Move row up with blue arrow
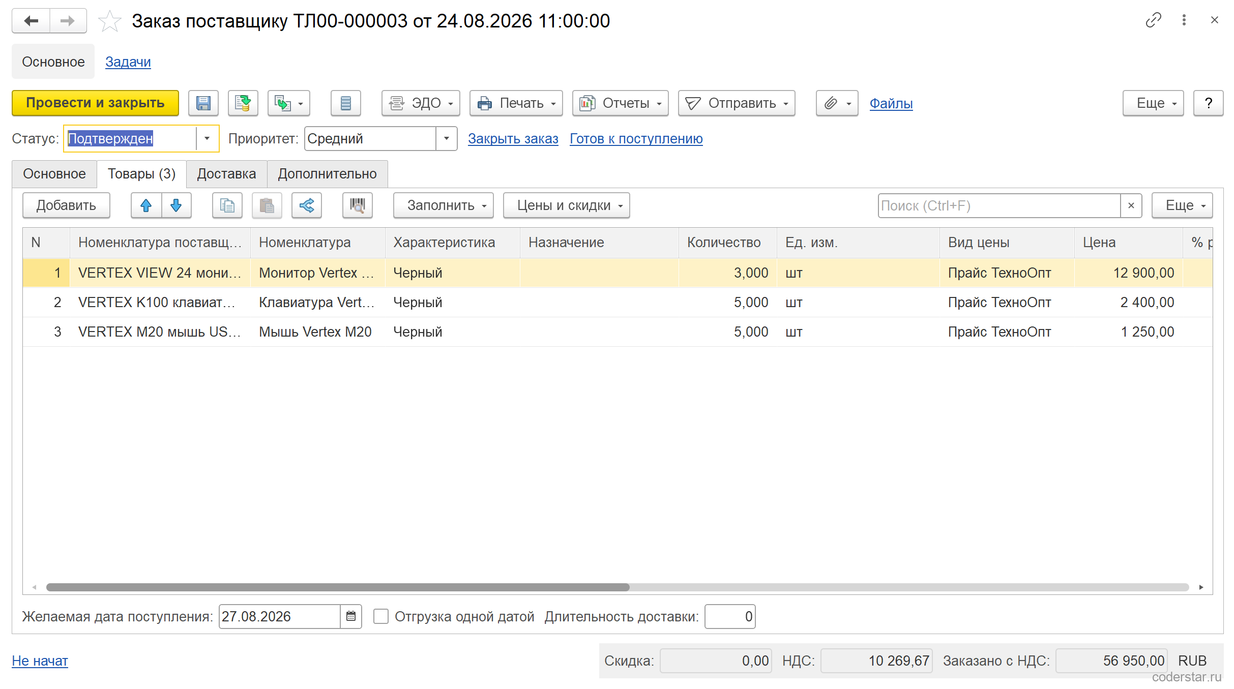The height and width of the screenshot is (689, 1234). click(146, 205)
